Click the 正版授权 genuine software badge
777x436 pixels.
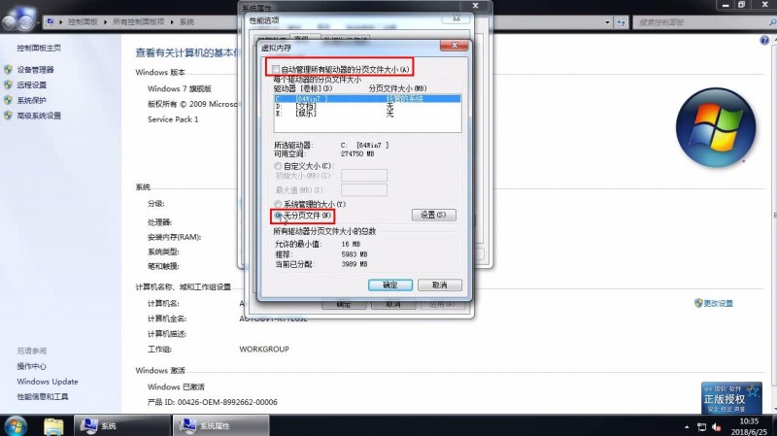click(x=731, y=397)
